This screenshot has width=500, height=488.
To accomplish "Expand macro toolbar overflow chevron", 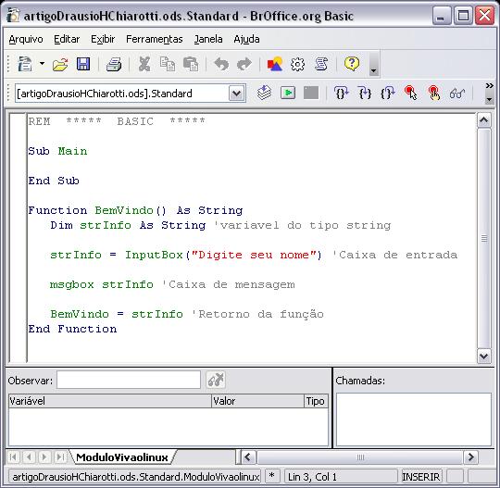I will [x=490, y=85].
